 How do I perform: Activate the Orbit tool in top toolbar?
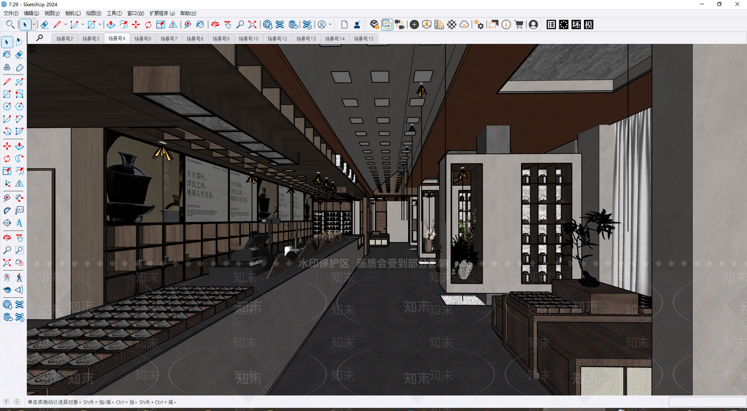pos(215,25)
